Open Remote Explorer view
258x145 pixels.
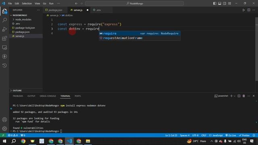click(4, 48)
